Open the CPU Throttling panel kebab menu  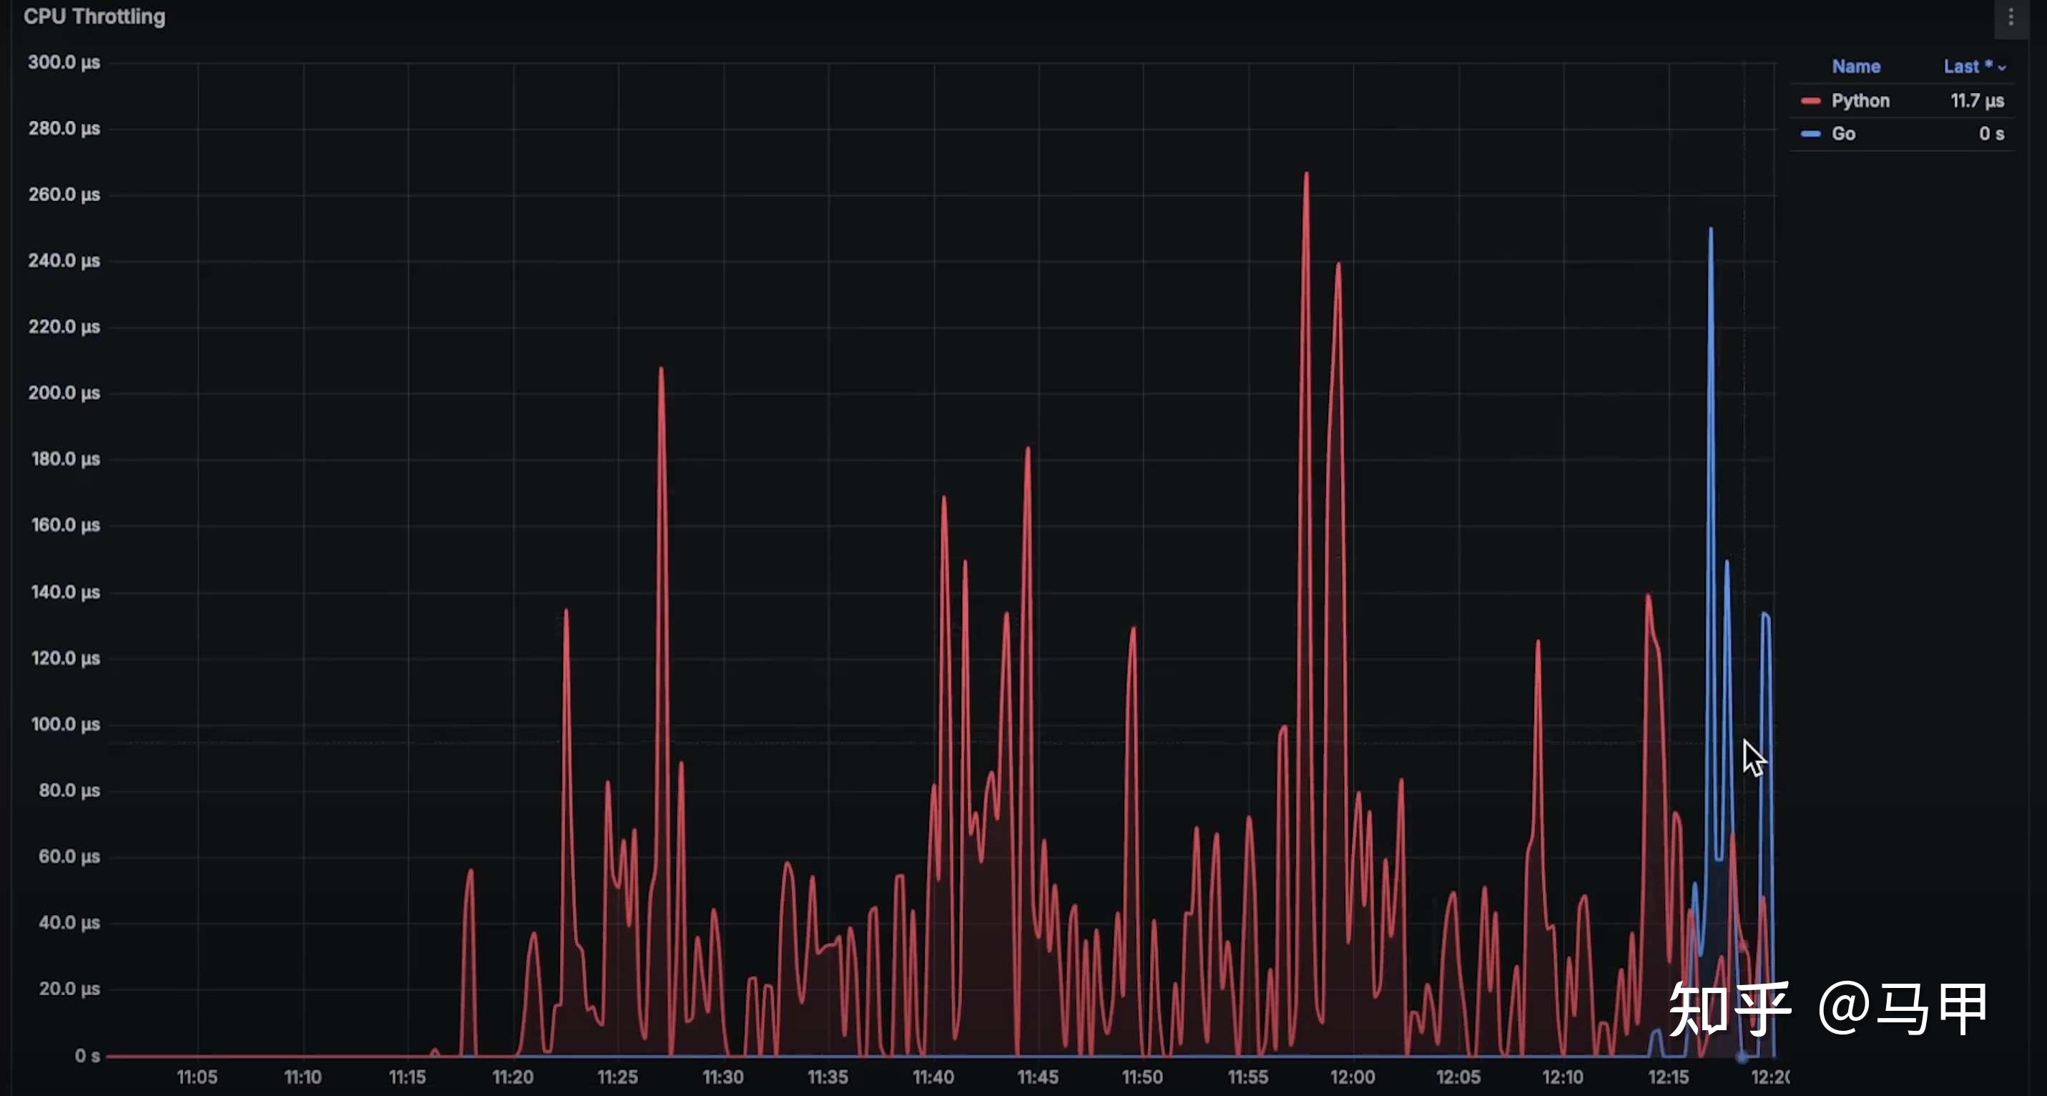click(x=2011, y=16)
